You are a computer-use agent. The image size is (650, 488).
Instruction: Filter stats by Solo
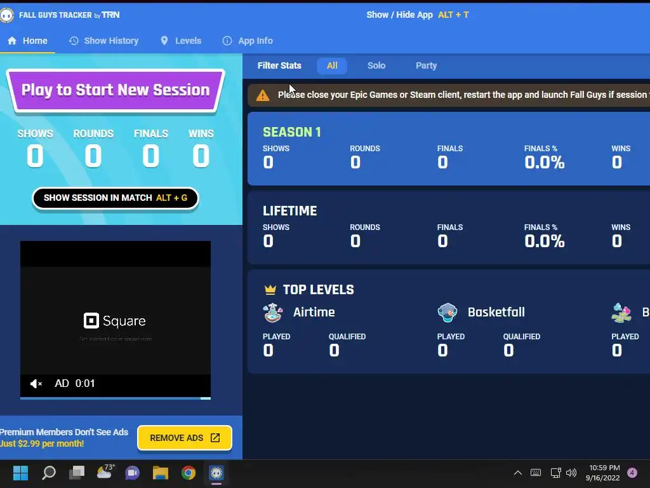pyautogui.click(x=376, y=65)
